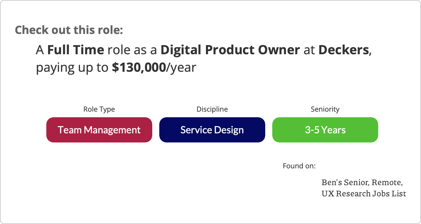The image size is (421, 224).
Task: Click the 'Check out this role:' heading
Action: (x=69, y=30)
